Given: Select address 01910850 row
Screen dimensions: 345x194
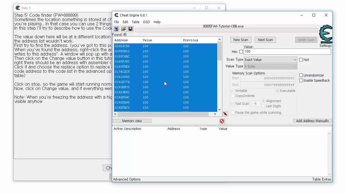Looking at the screenshot, I should [165, 77].
